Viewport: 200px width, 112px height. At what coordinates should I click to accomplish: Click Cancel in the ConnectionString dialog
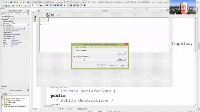click(x=112, y=66)
